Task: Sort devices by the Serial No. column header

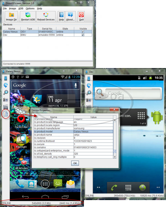Action: [x=47, y=29]
